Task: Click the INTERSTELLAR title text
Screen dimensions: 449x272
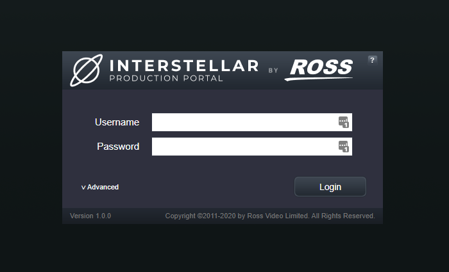Action: coord(184,65)
